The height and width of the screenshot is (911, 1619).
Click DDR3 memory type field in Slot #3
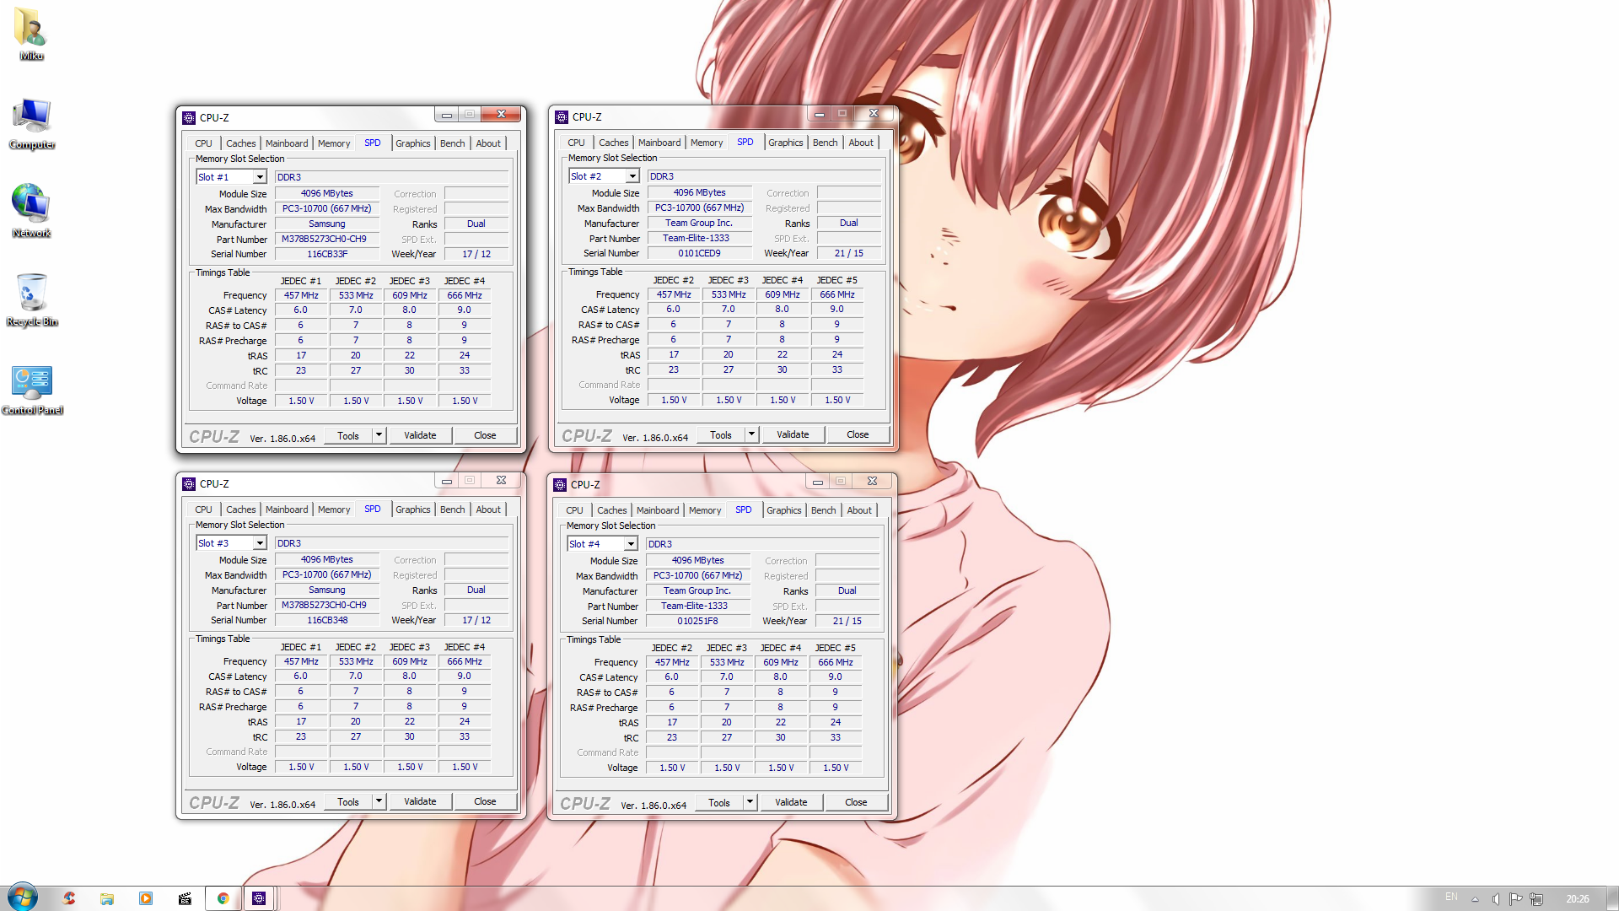pos(392,543)
